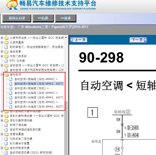Click folder icon of 电动车窗
The height and width of the screenshot is (155, 156).
pyautogui.click(x=6, y=52)
